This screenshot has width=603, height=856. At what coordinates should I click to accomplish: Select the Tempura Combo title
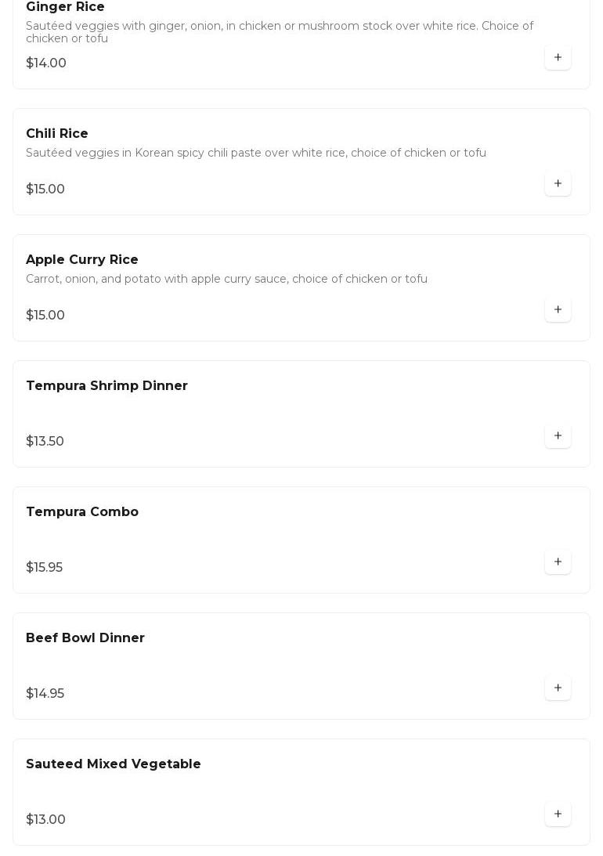pos(82,512)
